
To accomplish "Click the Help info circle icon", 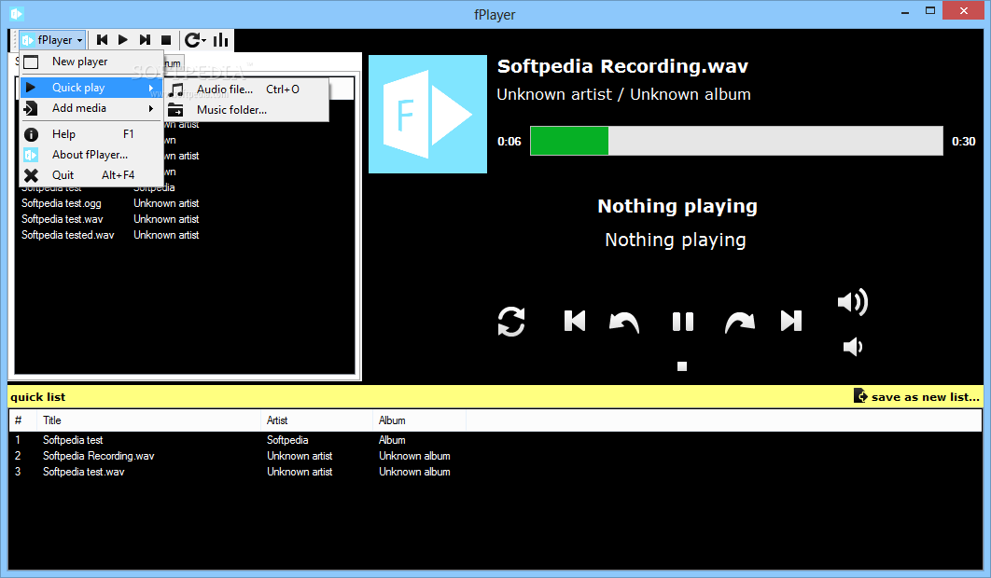I will pos(31,134).
